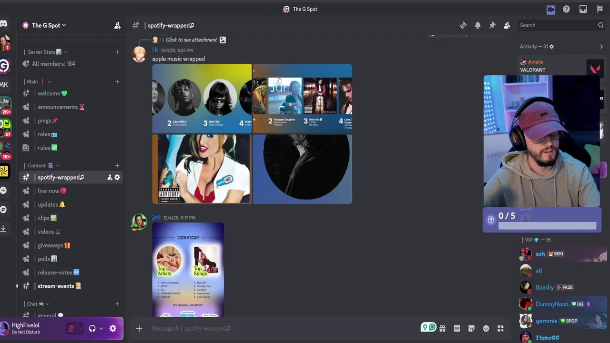Open the pings channel
The height and width of the screenshot is (343, 610).
tap(71, 121)
